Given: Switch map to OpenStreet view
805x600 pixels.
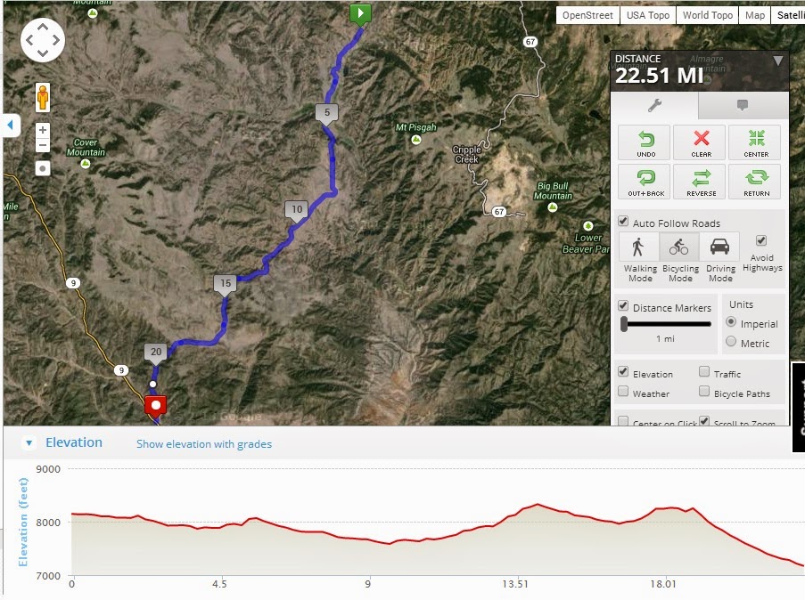Looking at the screenshot, I should pos(587,15).
